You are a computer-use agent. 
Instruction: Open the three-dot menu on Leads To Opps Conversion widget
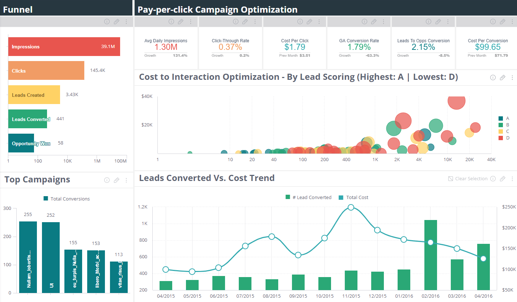(x=448, y=22)
